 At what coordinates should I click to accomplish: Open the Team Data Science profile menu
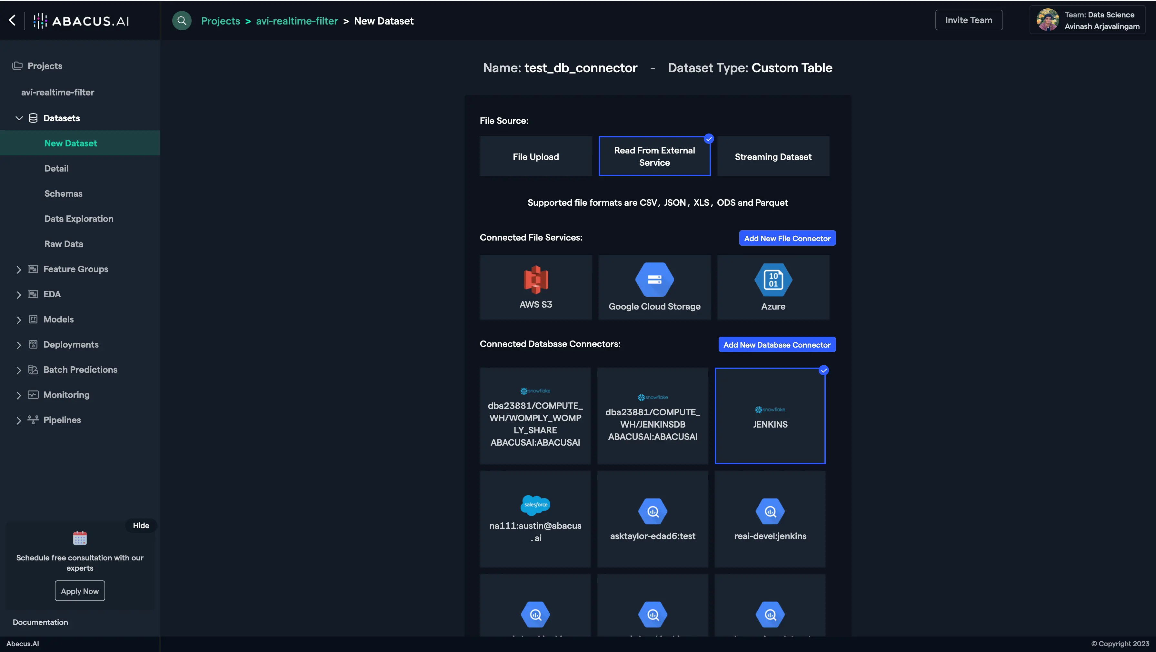1087,20
